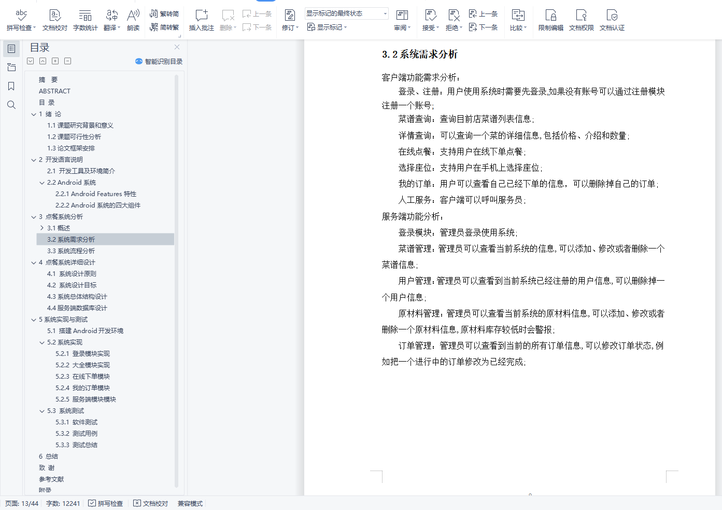Click the 翻译 translate icon
The height and width of the screenshot is (510, 722).
point(112,15)
